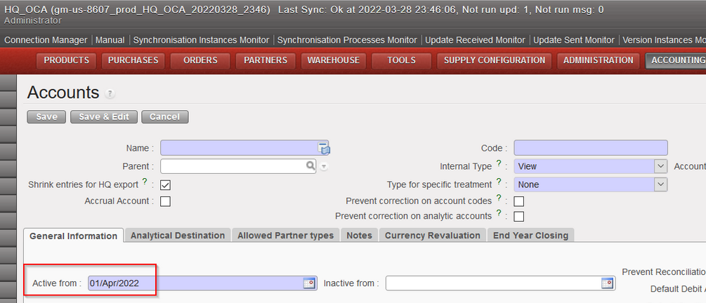Click the search icon in Parent field

tap(310, 166)
